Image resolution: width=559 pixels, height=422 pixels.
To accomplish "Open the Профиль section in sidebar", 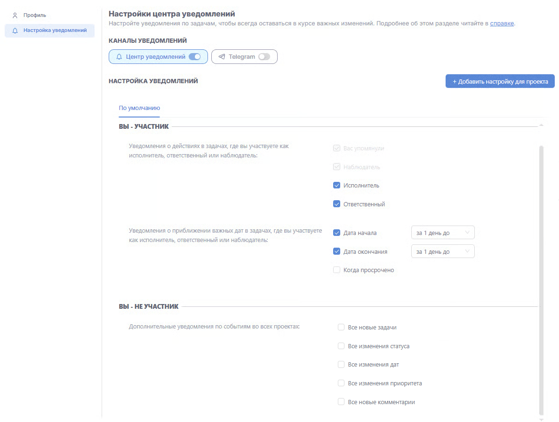I will 35,16.
